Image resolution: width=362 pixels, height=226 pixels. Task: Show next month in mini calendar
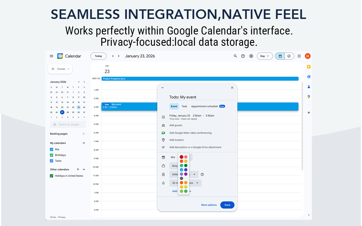point(84,82)
